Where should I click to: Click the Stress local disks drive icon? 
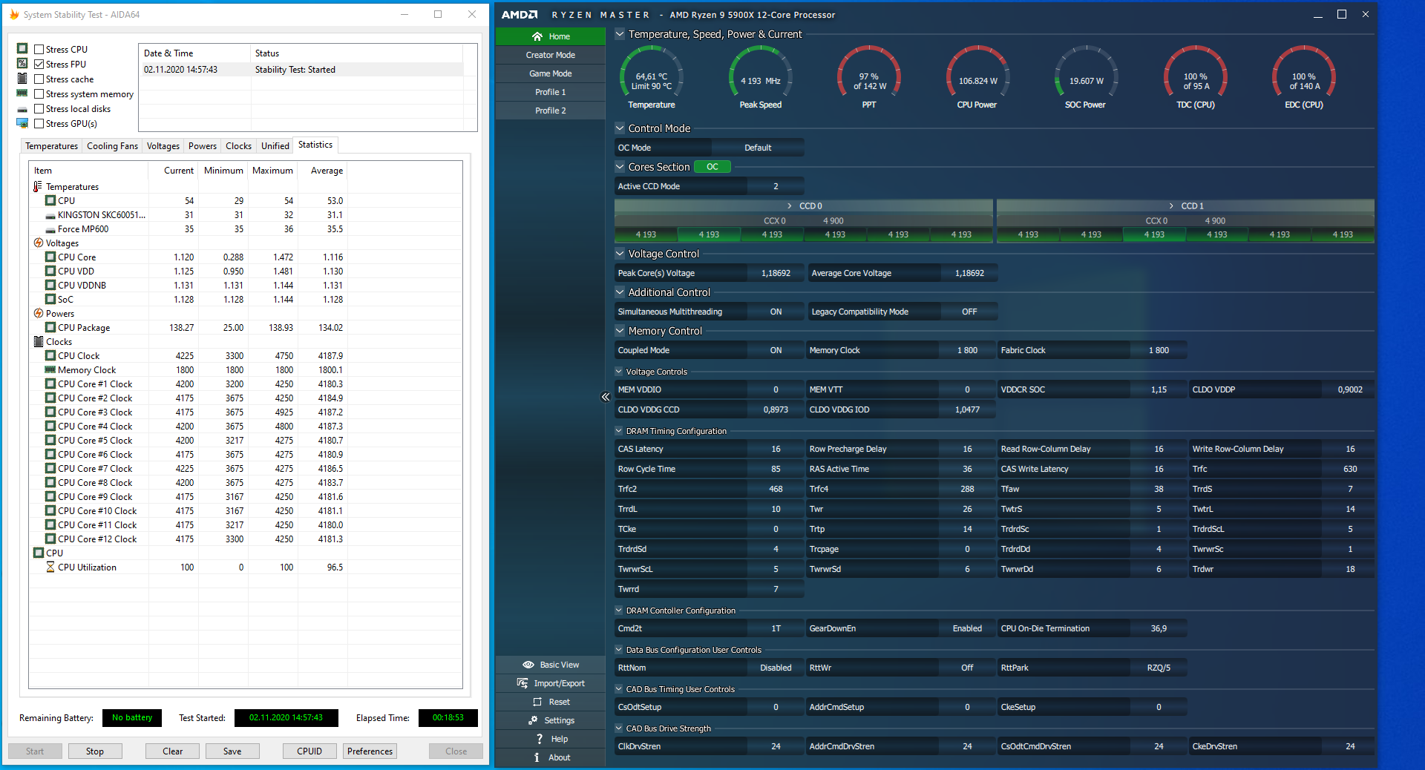(x=22, y=109)
